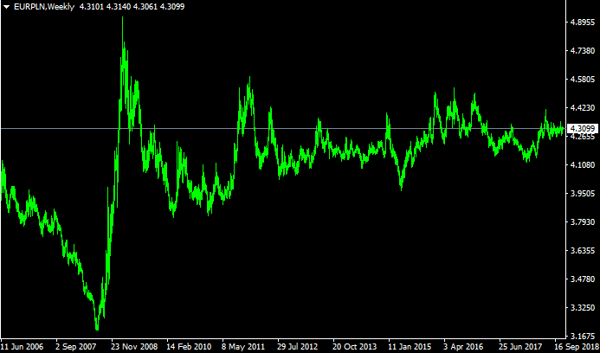Select price scale value 4.2655
The image size is (600, 353).
point(584,137)
